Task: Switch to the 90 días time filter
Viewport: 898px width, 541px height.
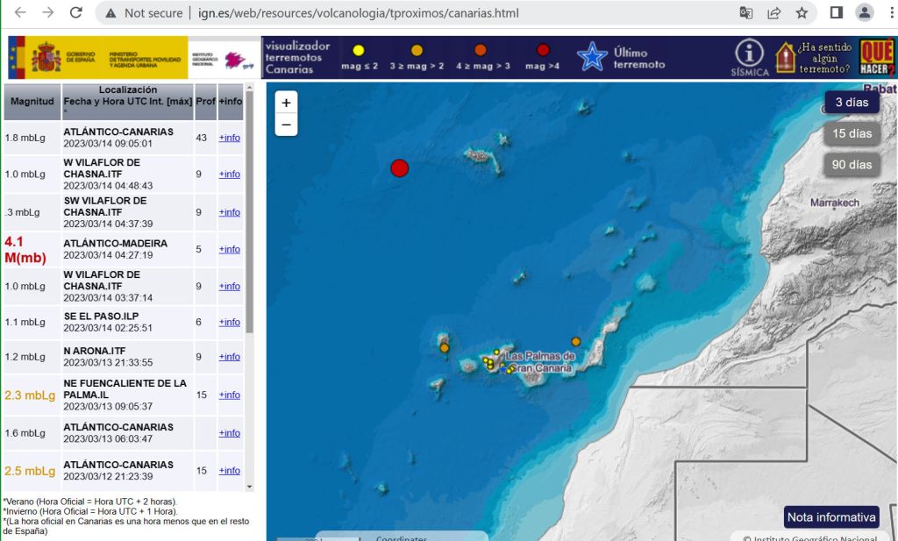Action: [x=852, y=164]
